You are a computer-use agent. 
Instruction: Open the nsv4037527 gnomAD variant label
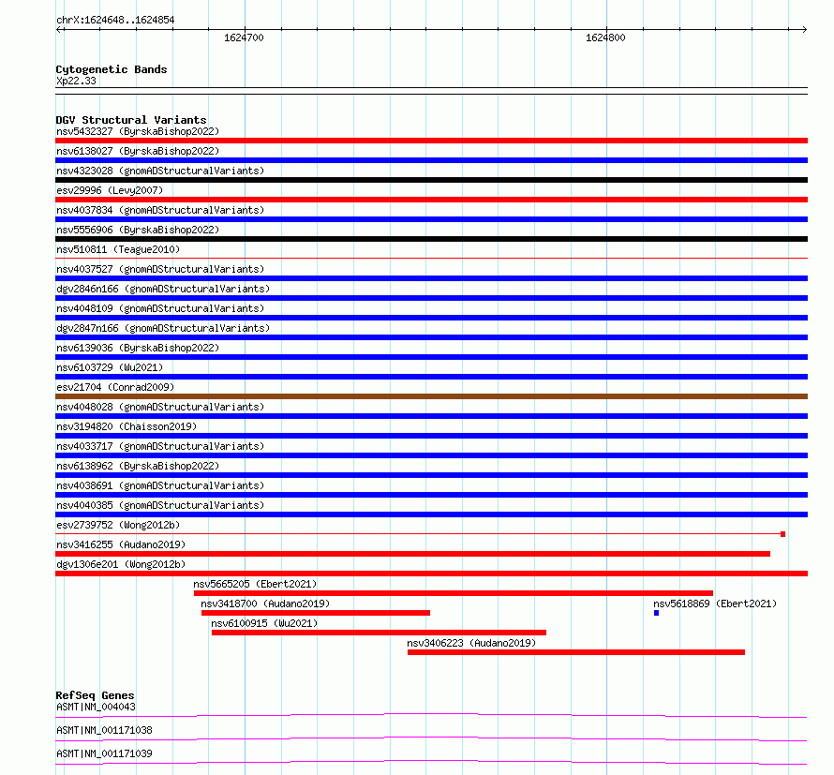tap(160, 269)
